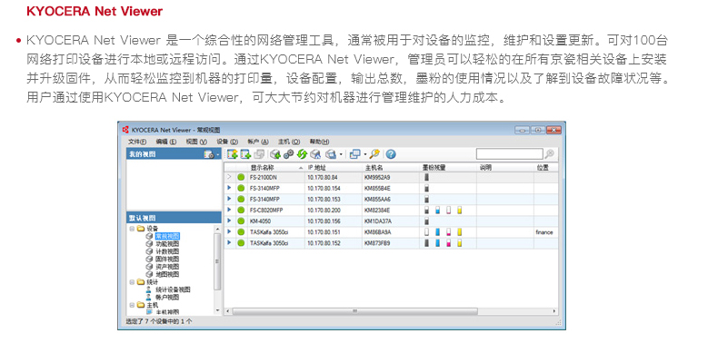
Task: Select 计数视图 in the device tree
Action: point(167,251)
